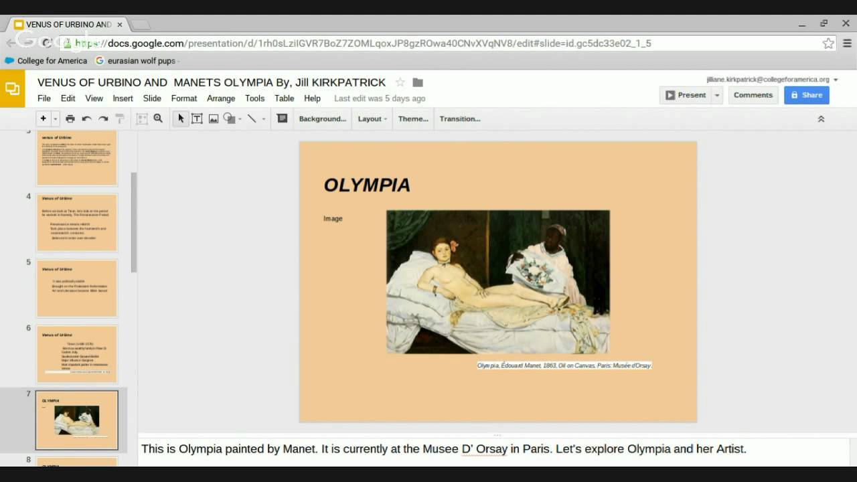Open the Insert menu

click(x=123, y=98)
